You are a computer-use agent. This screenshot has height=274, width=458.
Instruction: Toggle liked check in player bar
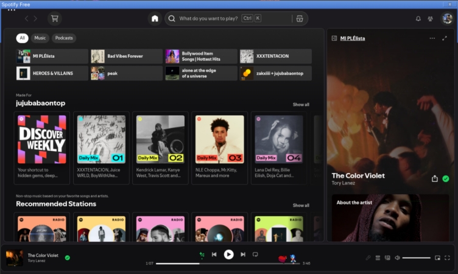pyautogui.click(x=68, y=258)
